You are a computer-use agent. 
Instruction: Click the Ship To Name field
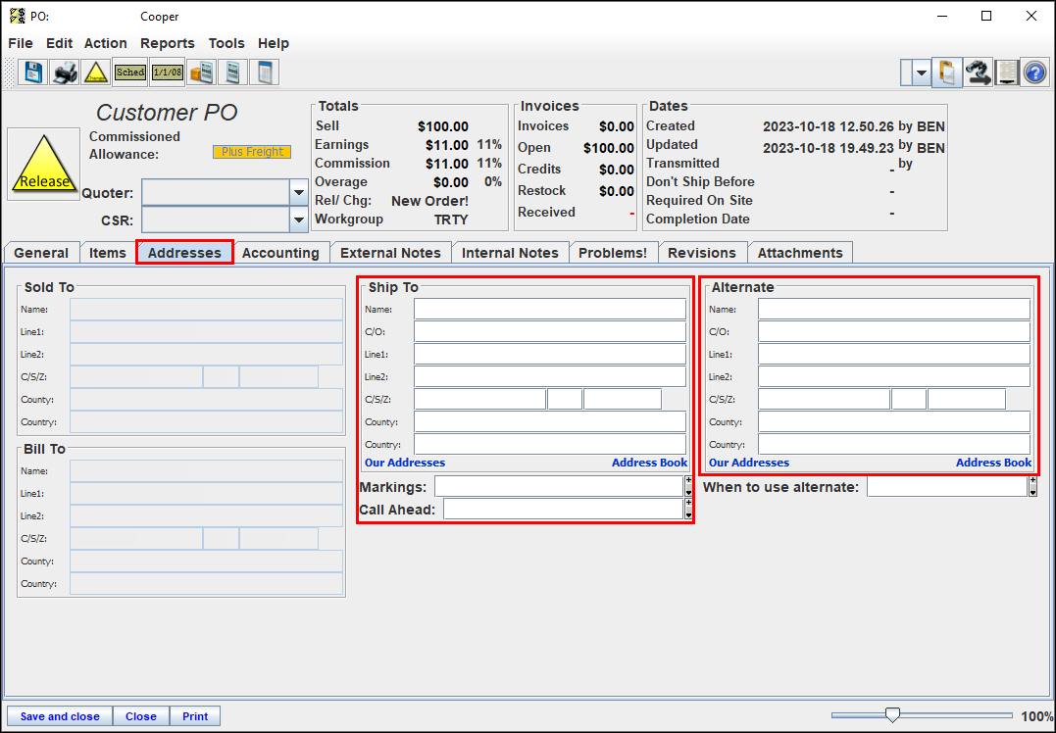(550, 309)
